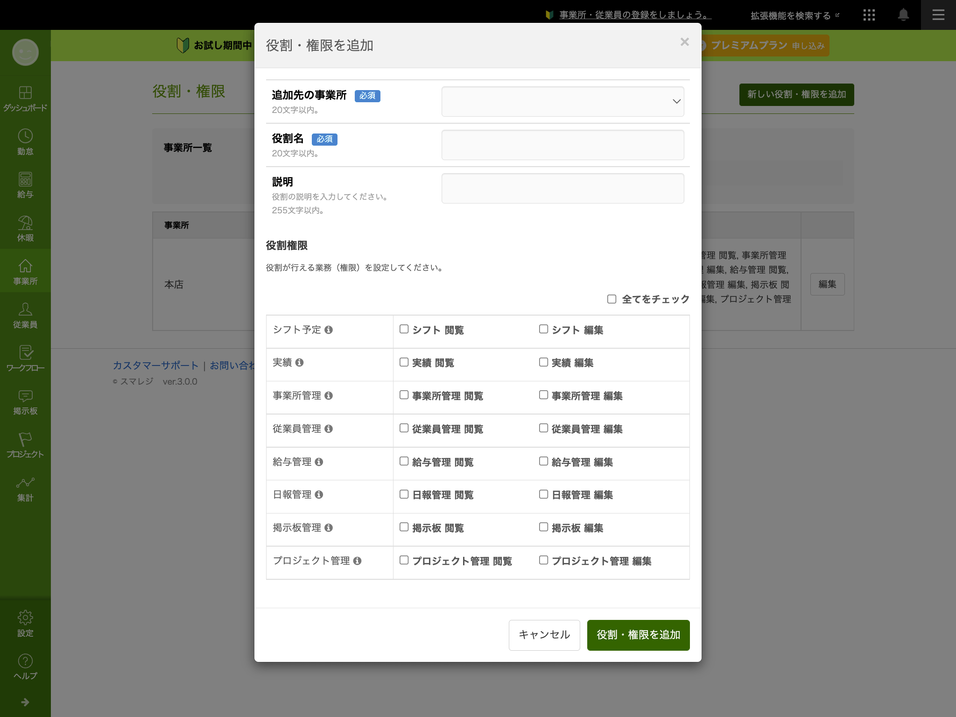956x717 pixels.
Task: Click the キャンセル button
Action: pos(544,635)
